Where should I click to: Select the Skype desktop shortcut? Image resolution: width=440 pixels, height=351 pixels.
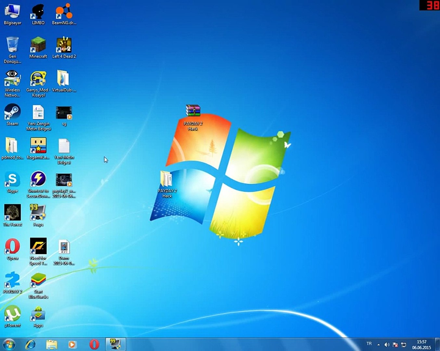tap(12, 182)
